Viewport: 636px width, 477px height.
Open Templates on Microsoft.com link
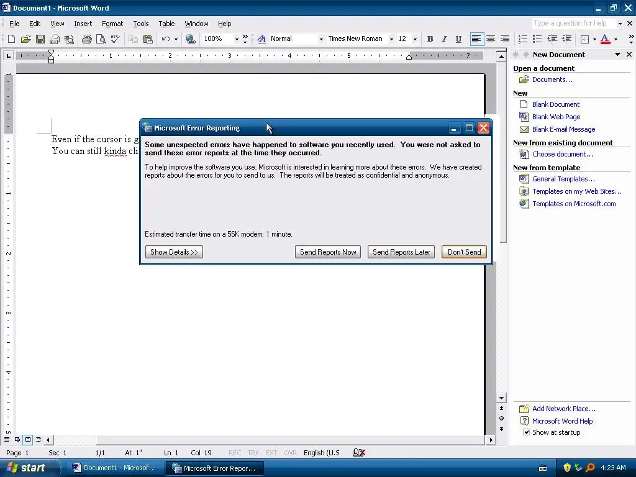574,204
